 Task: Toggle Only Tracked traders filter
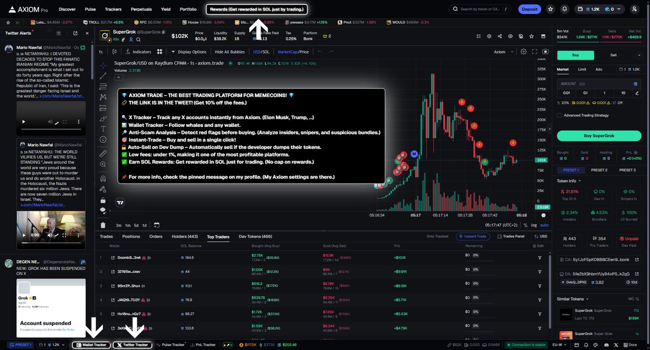438,237
